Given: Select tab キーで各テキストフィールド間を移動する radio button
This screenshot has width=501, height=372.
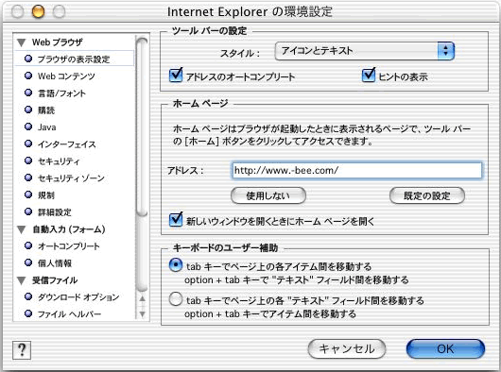Looking at the screenshot, I should pyautogui.click(x=176, y=299).
